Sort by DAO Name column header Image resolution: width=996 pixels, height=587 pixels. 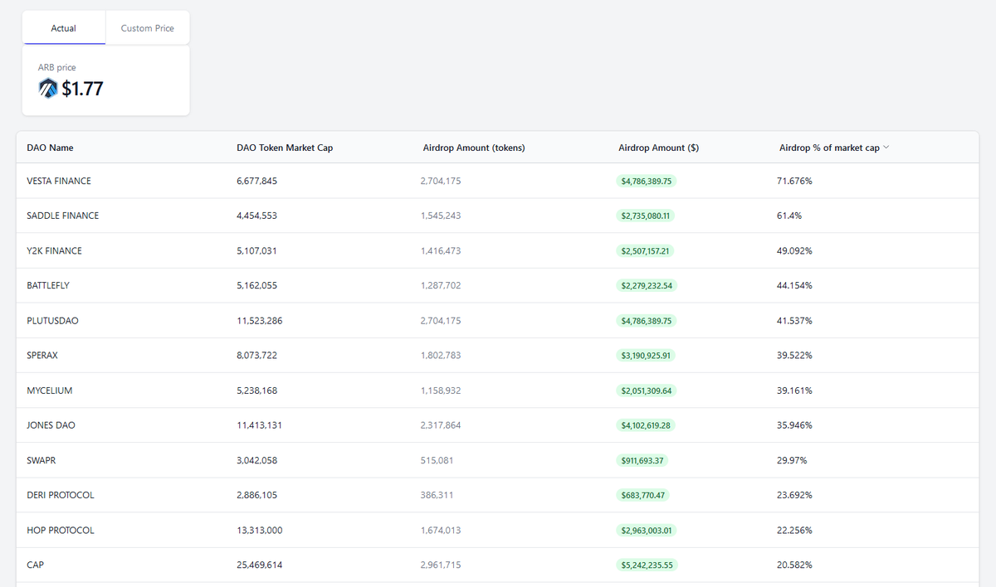pyautogui.click(x=50, y=148)
